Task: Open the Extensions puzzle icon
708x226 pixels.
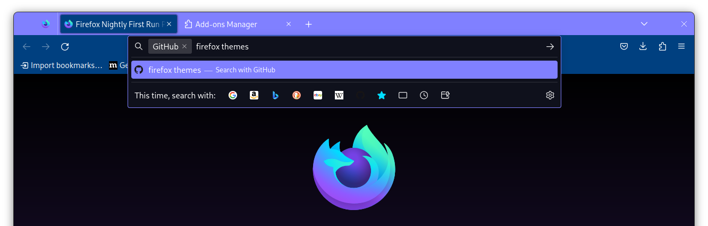Action: click(662, 47)
